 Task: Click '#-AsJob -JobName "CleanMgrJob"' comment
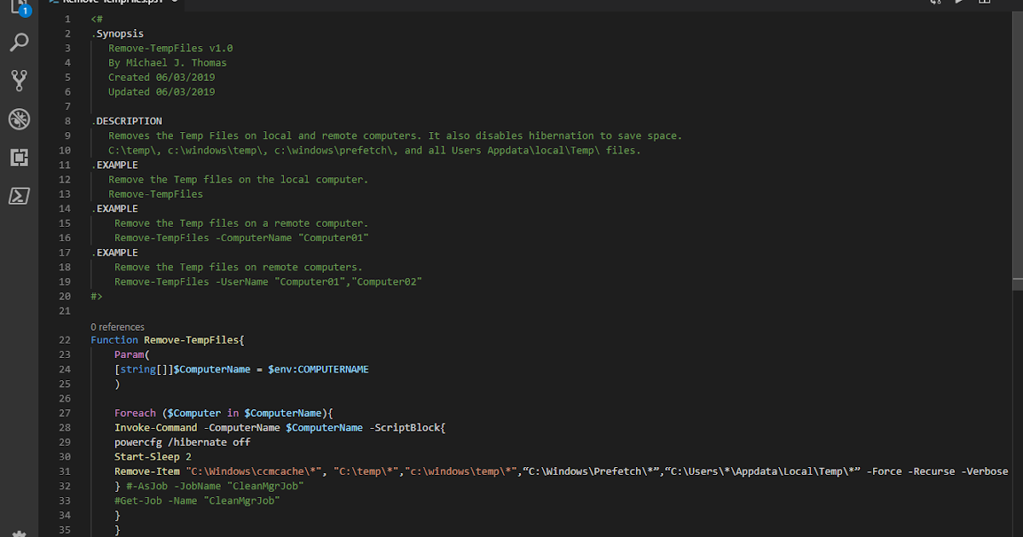215,486
